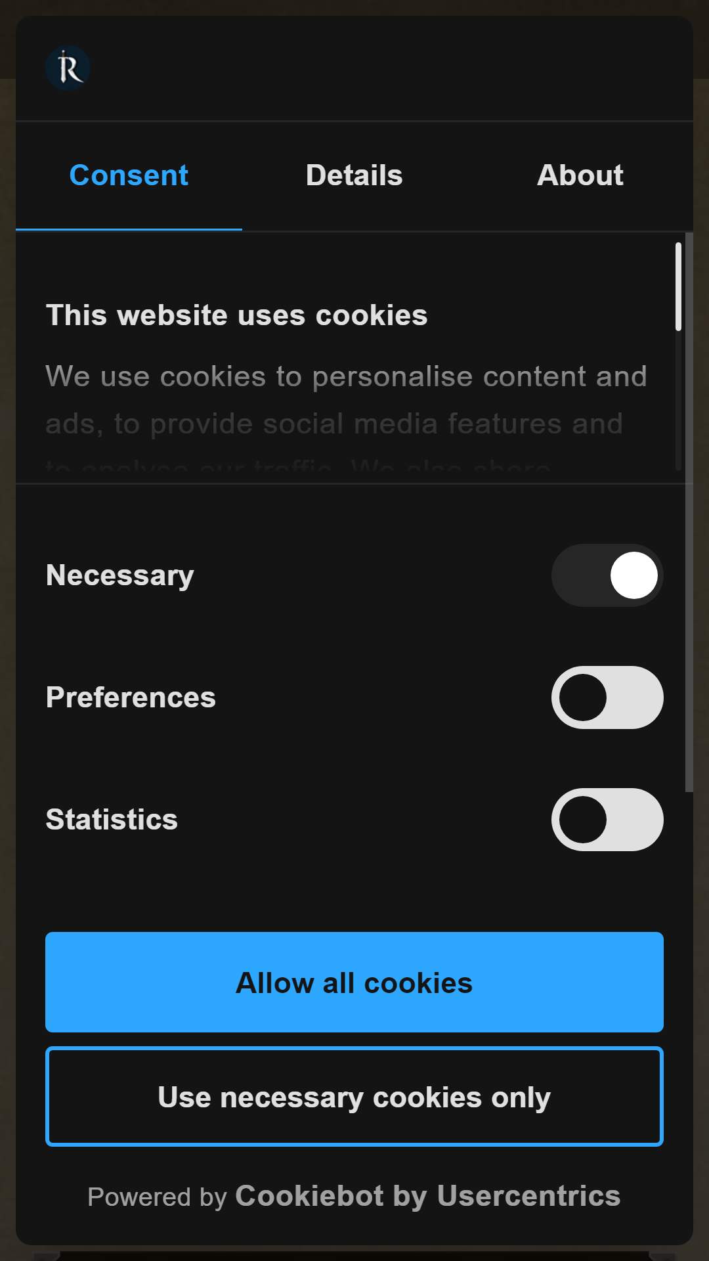Switch to the Details tab
This screenshot has height=1261, width=709.
click(x=354, y=175)
